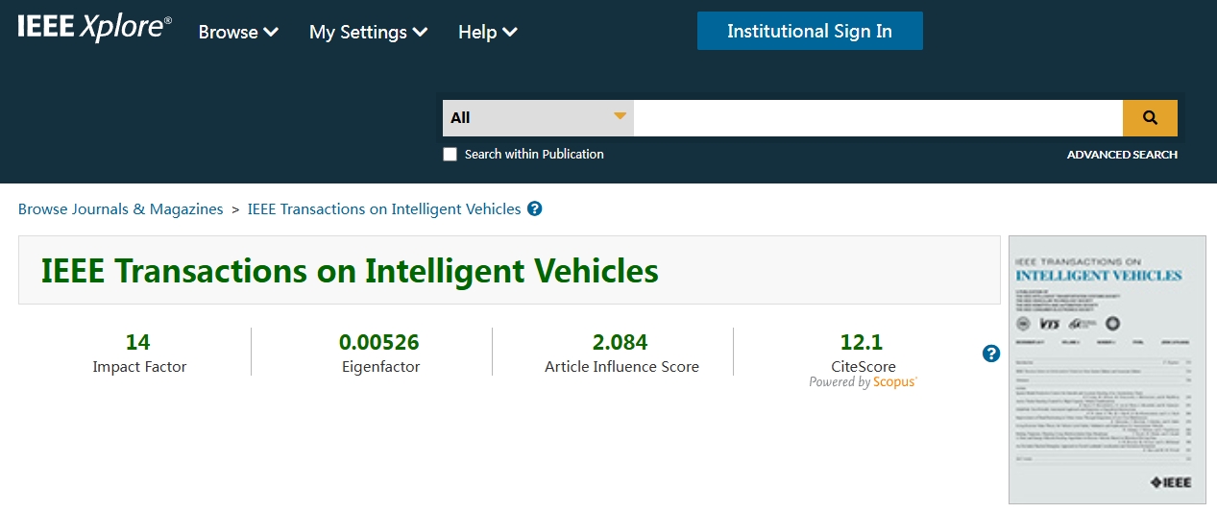Click the orange magnifier search button

[x=1150, y=118]
